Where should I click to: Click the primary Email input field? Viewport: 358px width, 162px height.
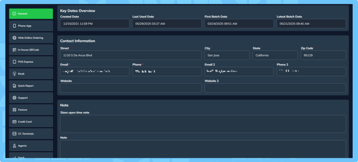[x=95, y=71]
